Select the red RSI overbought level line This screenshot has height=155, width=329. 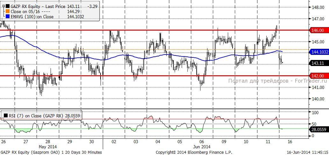click(155, 119)
